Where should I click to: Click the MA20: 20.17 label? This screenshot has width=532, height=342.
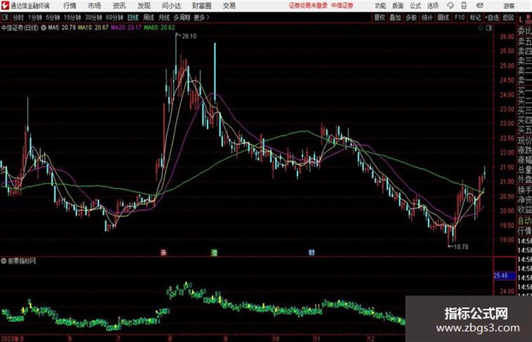(x=126, y=28)
